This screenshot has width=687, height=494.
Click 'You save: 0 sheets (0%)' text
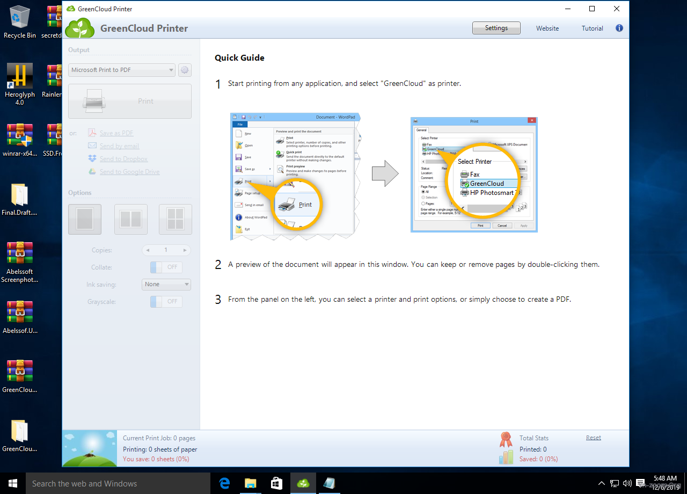pos(156,459)
